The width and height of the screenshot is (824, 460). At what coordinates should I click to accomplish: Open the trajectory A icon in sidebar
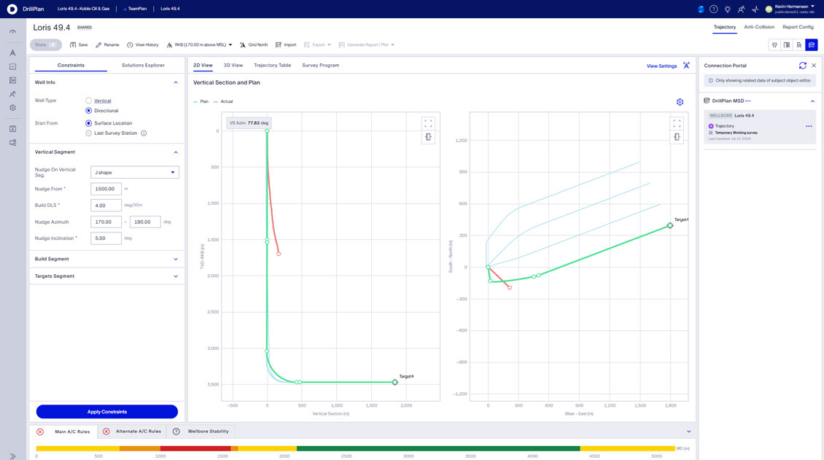tap(12, 52)
